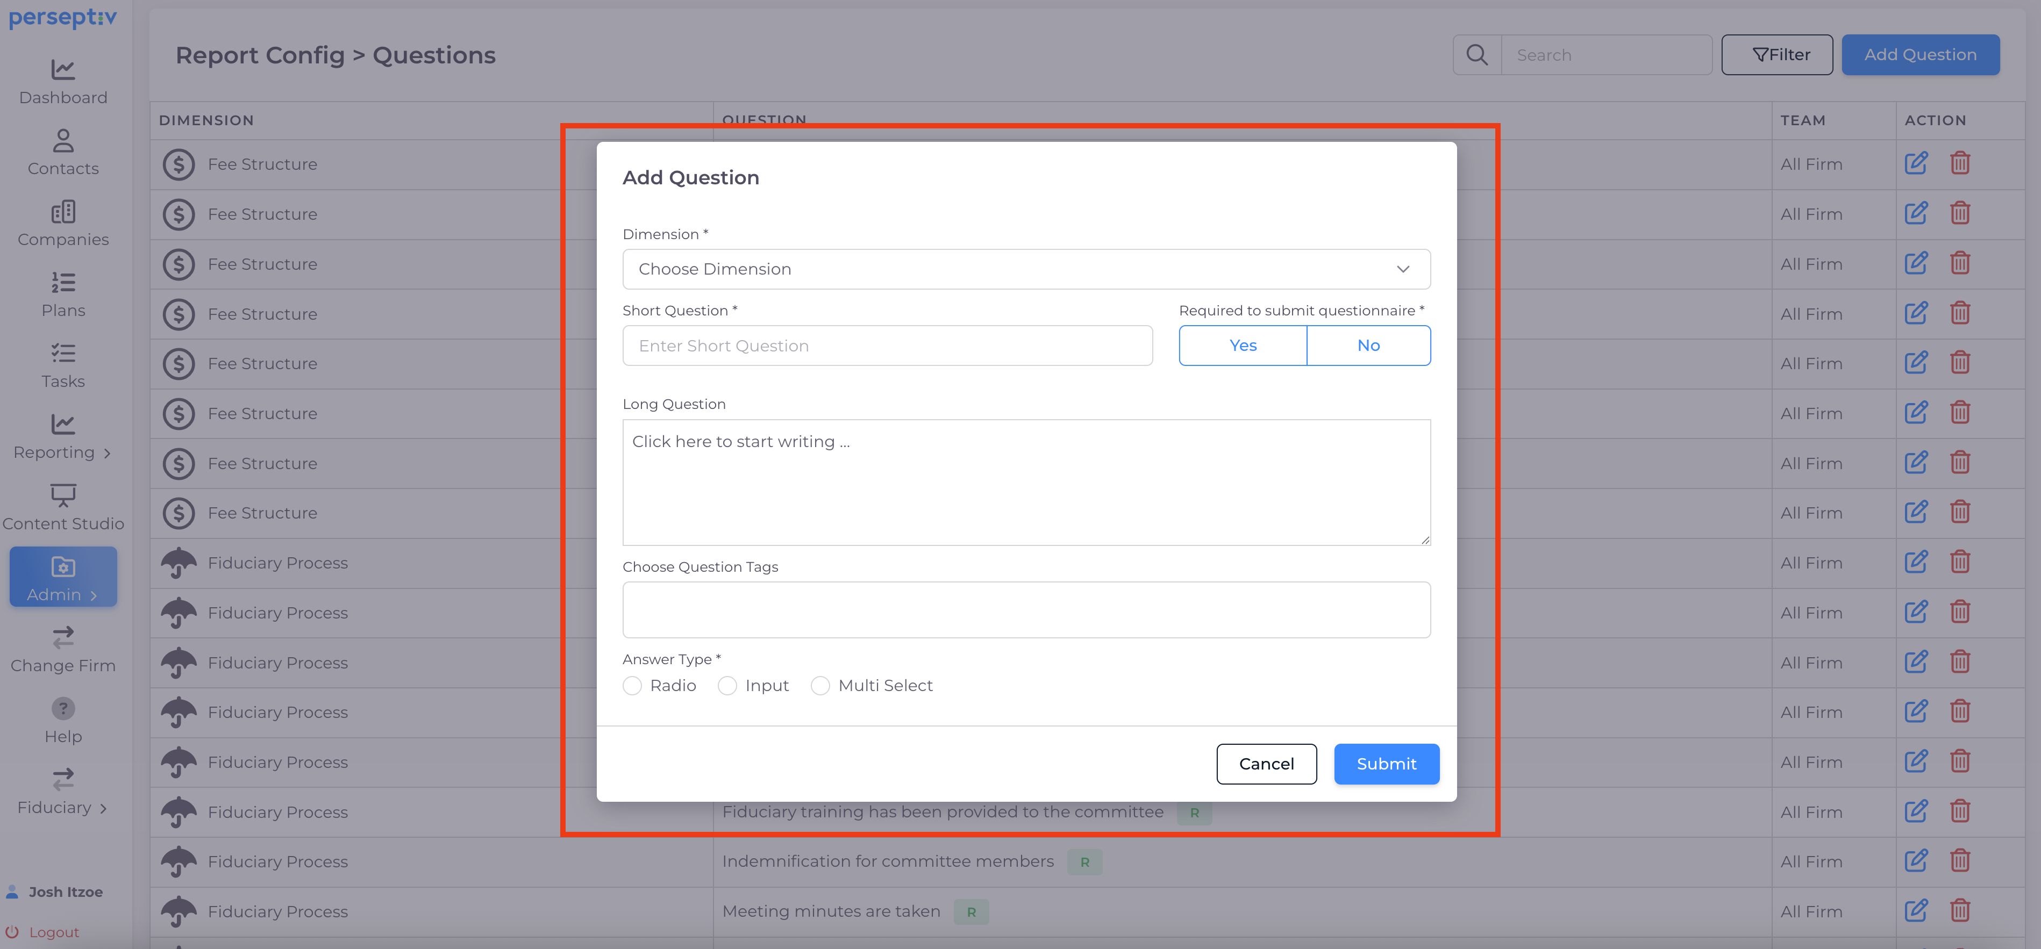
Task: Delete the Meeting minutes are taken question
Action: coord(1959,911)
